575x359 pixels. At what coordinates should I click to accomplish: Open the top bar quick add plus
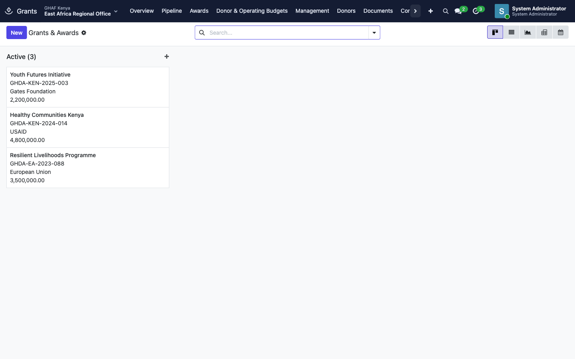point(430,11)
